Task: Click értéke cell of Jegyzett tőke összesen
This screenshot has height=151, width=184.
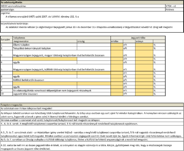Action: tap(117, 94)
